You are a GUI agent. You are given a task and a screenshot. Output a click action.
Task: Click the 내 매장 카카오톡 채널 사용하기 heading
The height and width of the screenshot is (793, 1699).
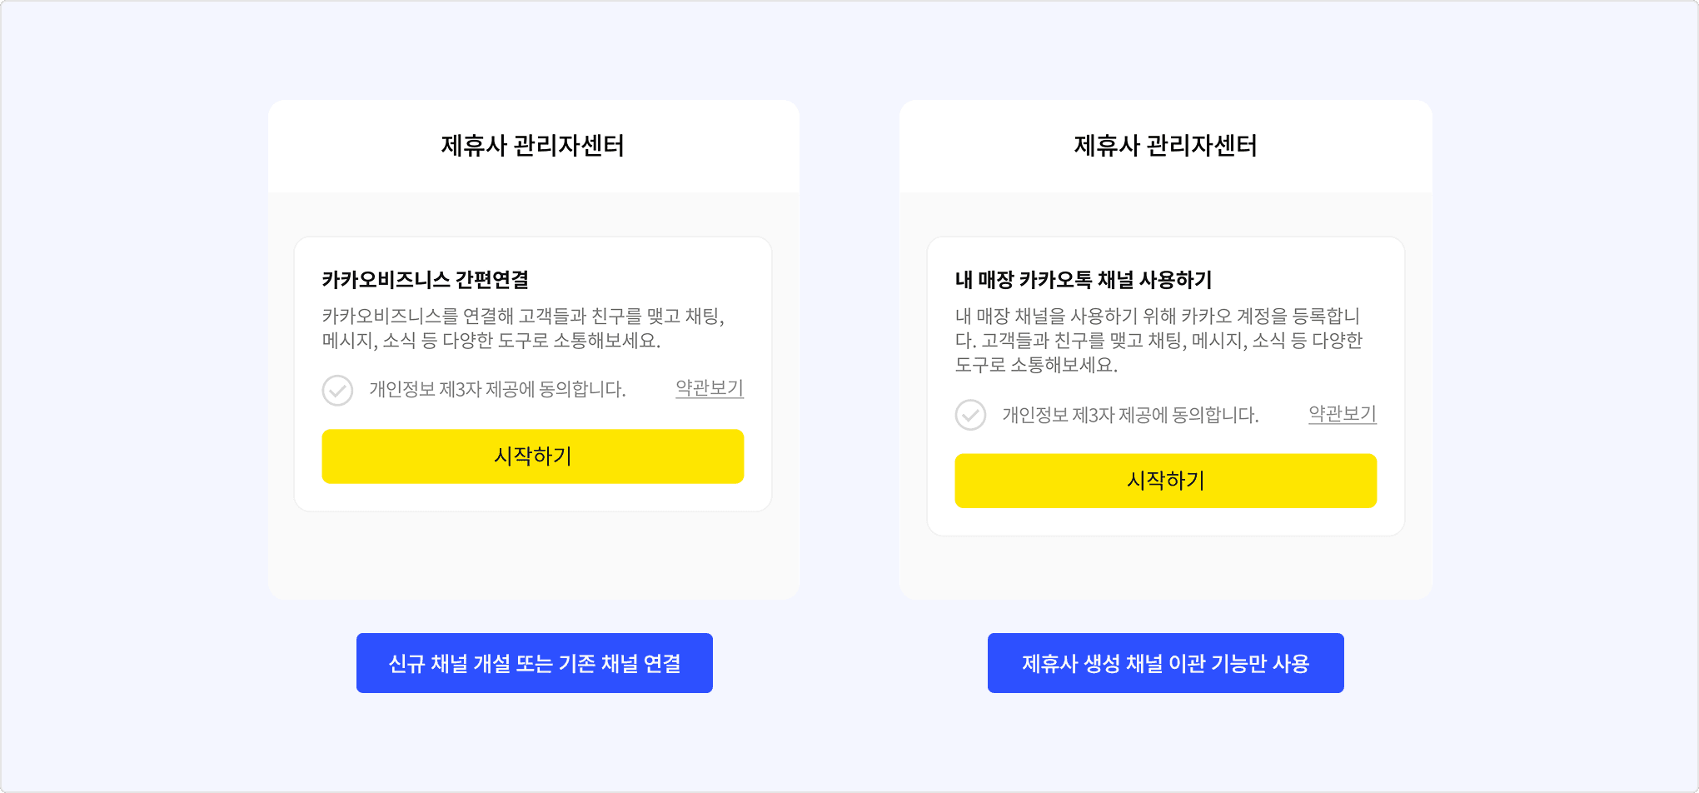click(x=1083, y=280)
